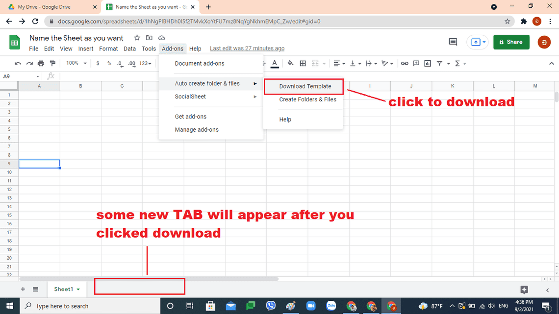Click Download Template menu item
Viewport: 559px width, 314px height.
305,86
